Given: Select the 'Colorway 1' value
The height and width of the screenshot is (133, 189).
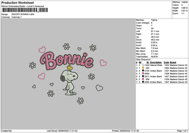Looking at the screenshot, I should click(16, 17).
